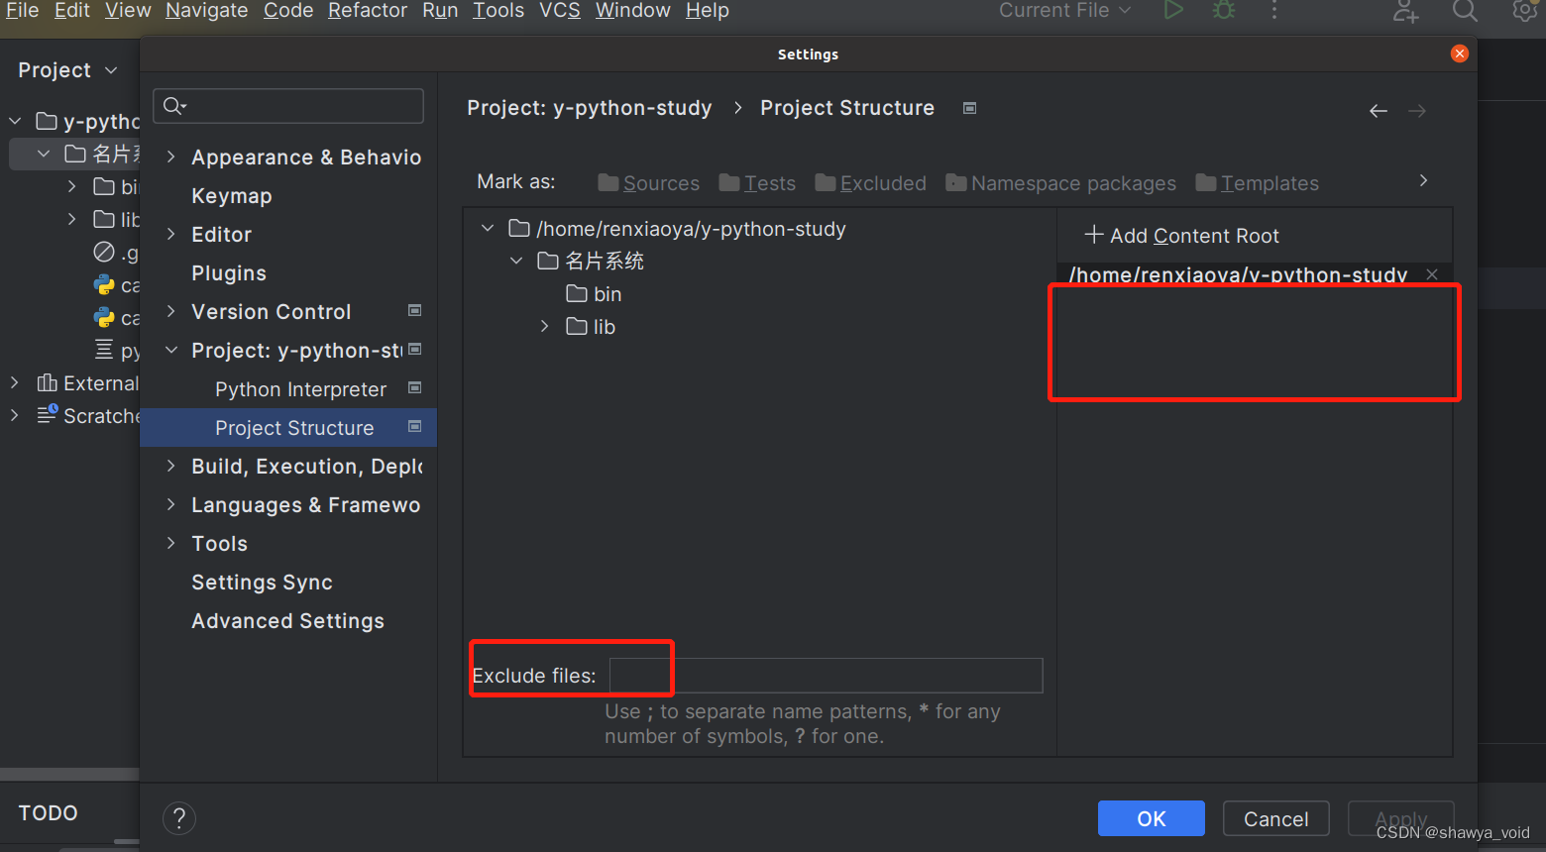Expand the Appearance & Behavior section
The image size is (1546, 852).
(x=169, y=157)
